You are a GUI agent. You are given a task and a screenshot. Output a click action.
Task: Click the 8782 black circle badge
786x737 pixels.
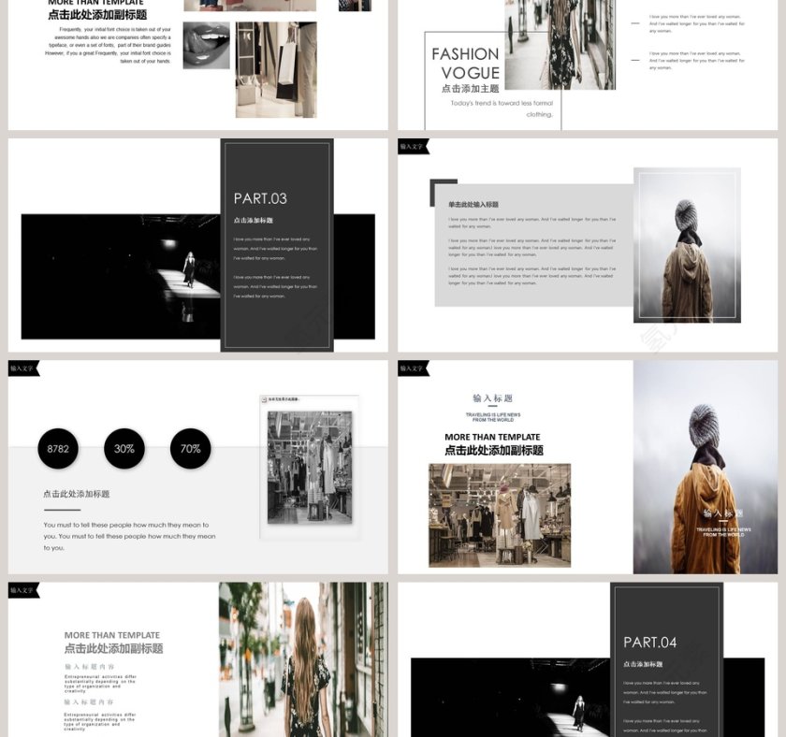click(58, 449)
